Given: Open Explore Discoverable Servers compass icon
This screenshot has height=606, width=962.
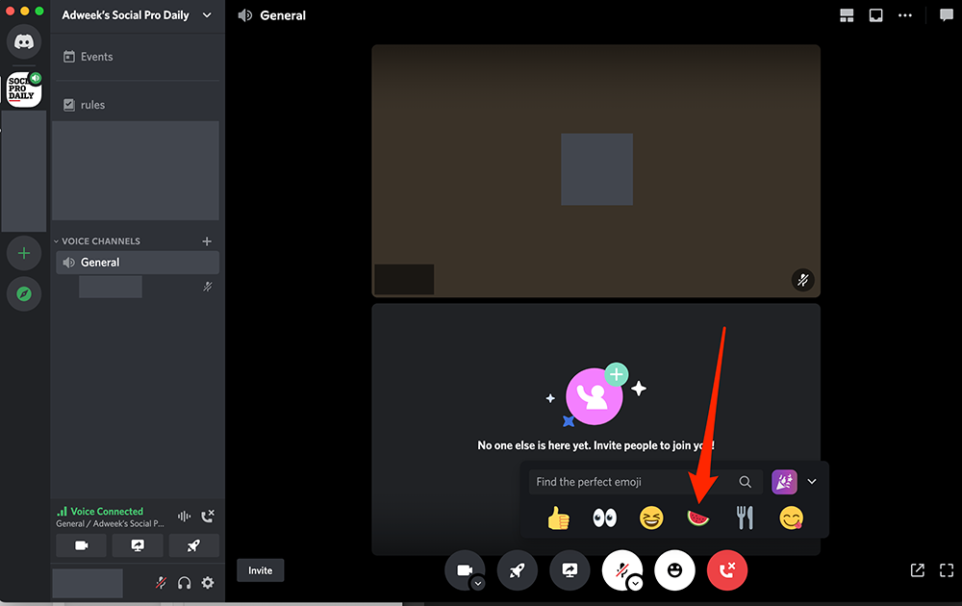Looking at the screenshot, I should (x=24, y=293).
